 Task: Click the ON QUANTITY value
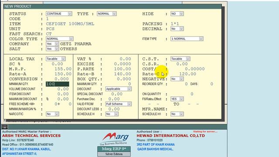192,94
